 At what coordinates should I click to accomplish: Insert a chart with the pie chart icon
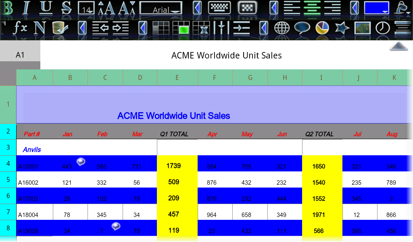click(322, 28)
